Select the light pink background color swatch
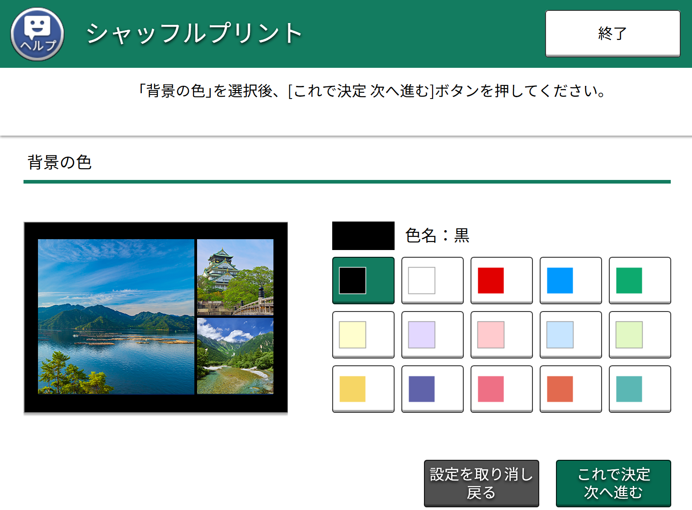The height and width of the screenshot is (510, 692). tap(501, 335)
